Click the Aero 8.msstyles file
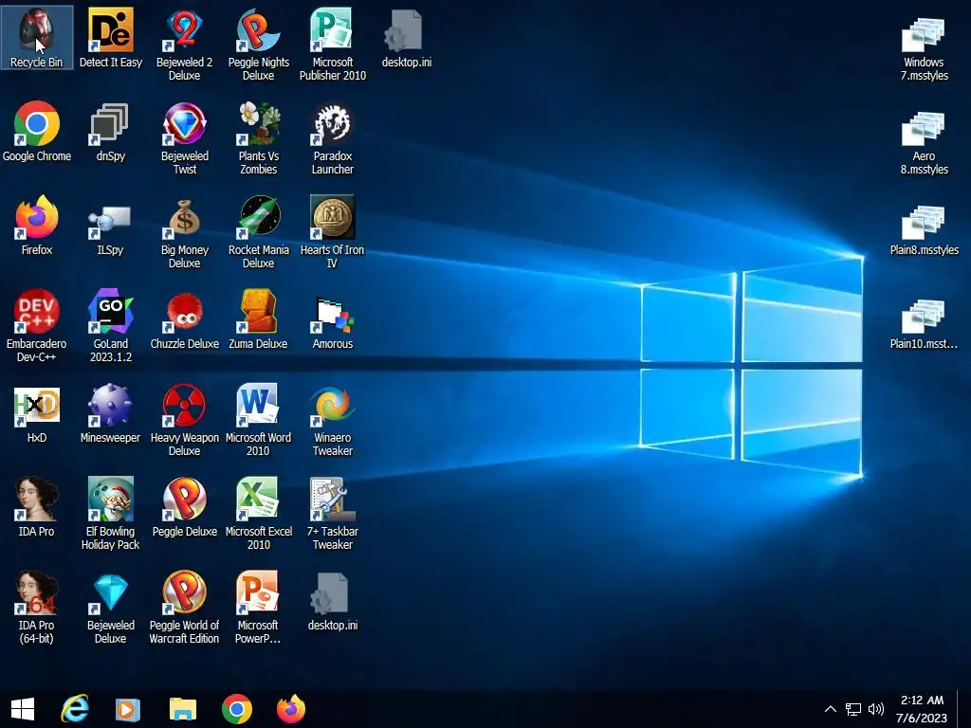The image size is (971, 728). tap(924, 142)
